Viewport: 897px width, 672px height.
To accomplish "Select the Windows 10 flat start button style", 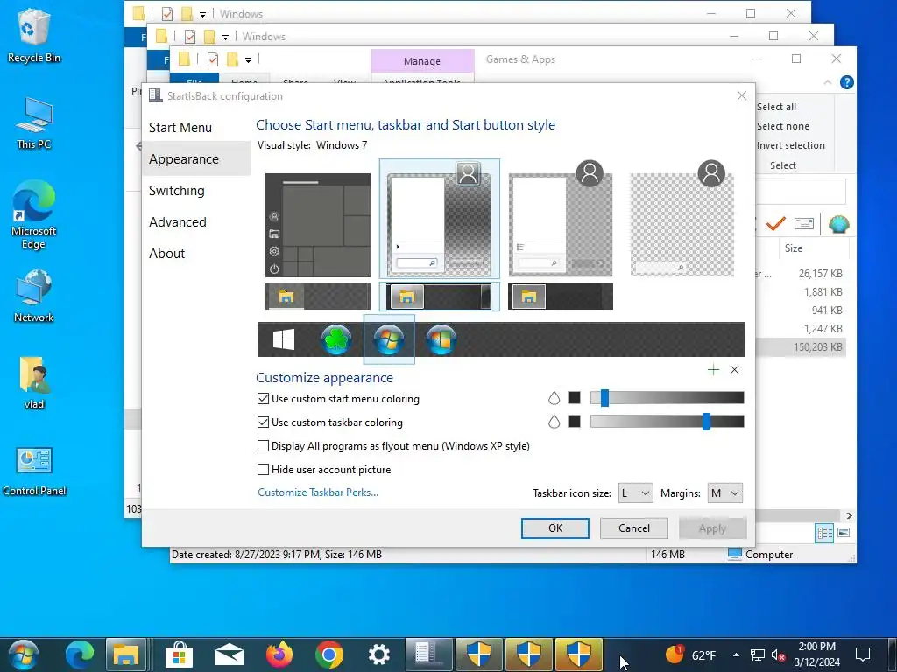I will [x=284, y=339].
